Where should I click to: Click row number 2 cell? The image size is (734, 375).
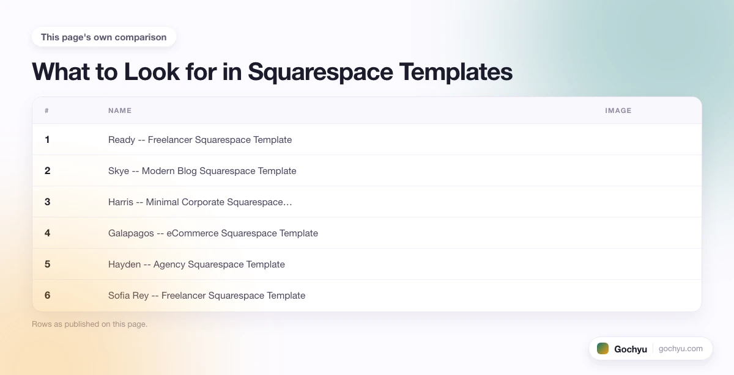[x=47, y=171]
